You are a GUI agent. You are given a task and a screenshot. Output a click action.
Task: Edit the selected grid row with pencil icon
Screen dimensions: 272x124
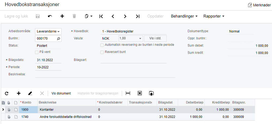30,93
